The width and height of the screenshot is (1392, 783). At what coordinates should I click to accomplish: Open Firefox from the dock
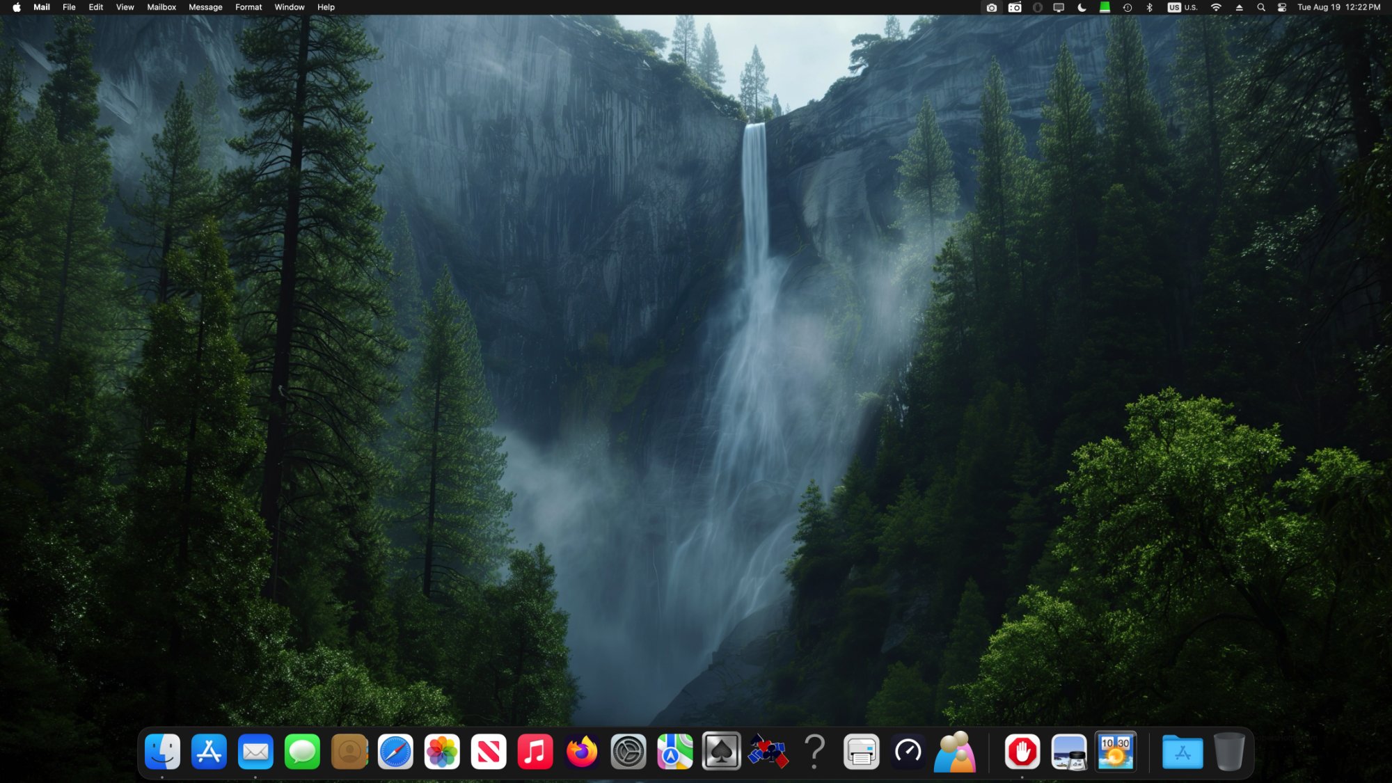click(x=582, y=752)
